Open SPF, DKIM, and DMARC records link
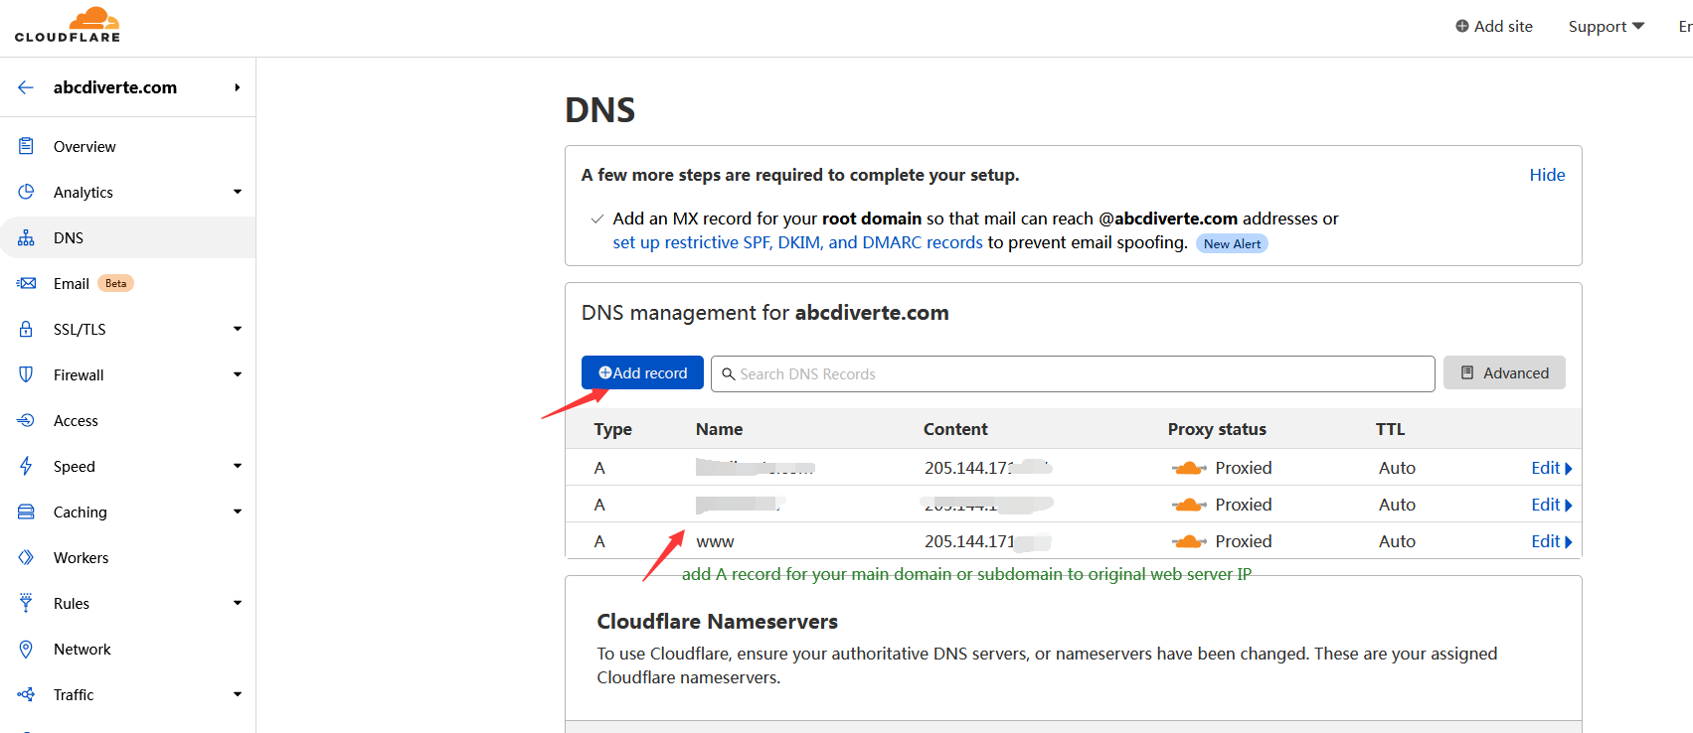Image resolution: width=1693 pixels, height=733 pixels. click(x=797, y=242)
